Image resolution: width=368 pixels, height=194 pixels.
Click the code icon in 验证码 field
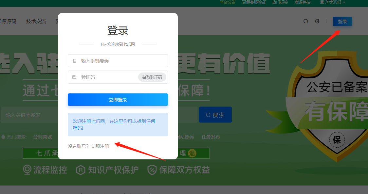[x=74, y=77]
